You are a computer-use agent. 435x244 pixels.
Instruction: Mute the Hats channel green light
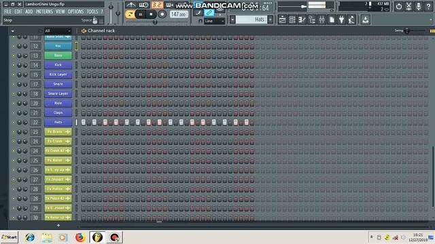click(x=14, y=122)
